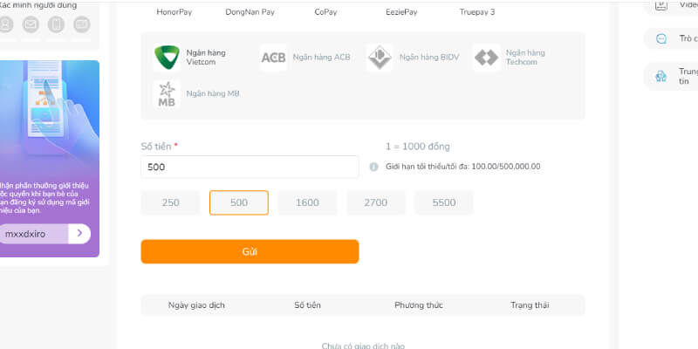Open the Trung tâm help center icon

[x=661, y=77]
